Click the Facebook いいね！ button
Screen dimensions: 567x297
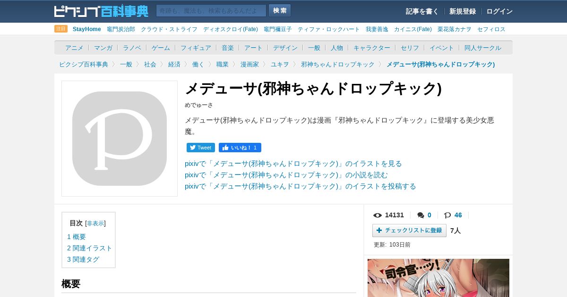pyautogui.click(x=240, y=148)
